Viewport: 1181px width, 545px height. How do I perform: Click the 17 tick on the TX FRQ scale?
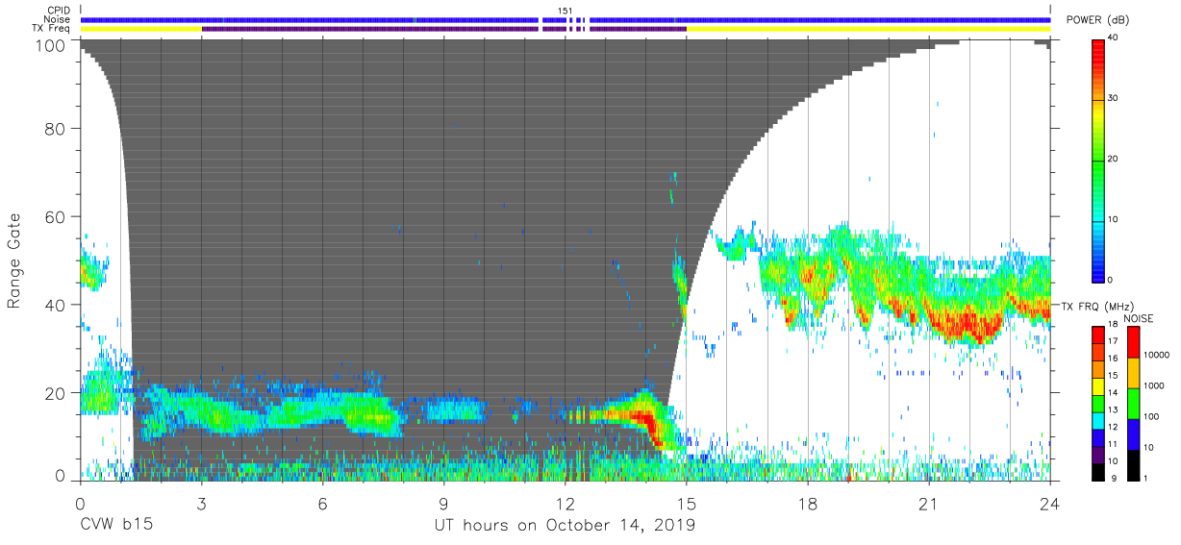coord(1113,341)
